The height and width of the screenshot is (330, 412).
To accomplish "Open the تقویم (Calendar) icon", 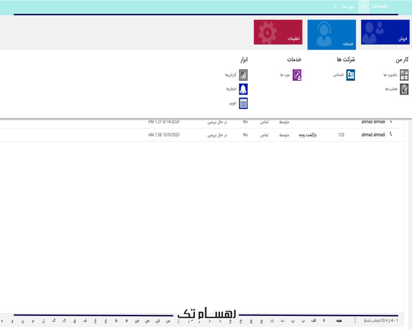I will pos(243,103).
